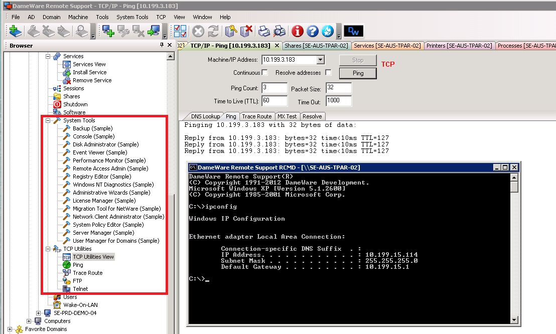
Task: Click the add domain green plus toolbar icon
Action: (x=15, y=31)
